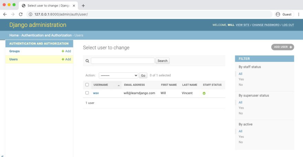303x157 pixels.
Task: Tick the checkbox for user wsv
Action: [x=87, y=93]
